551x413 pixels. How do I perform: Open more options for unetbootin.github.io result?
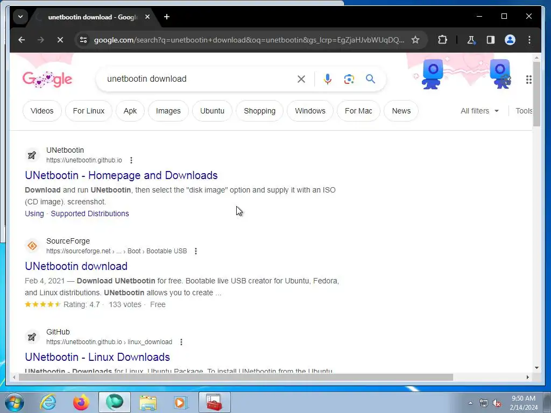coord(131,160)
